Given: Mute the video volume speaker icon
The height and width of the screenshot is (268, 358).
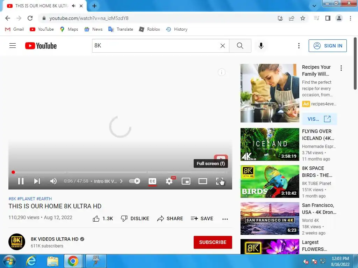Looking at the screenshot, I should 53,181.
